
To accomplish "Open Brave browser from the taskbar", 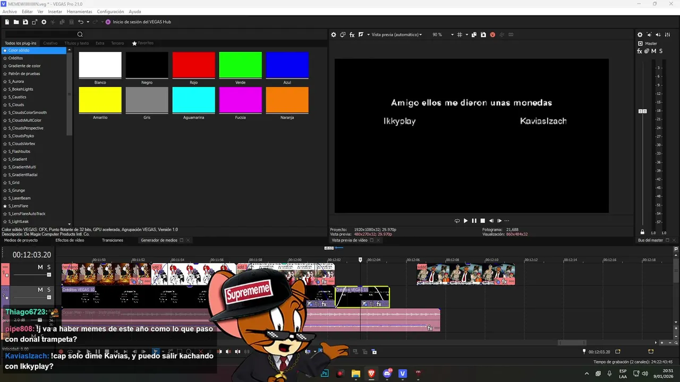I will coord(371,374).
